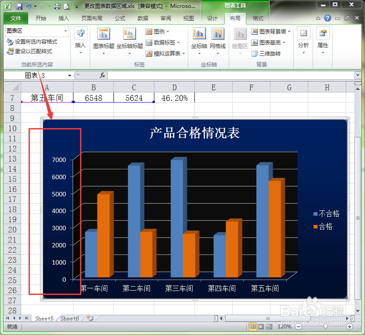Click the Excel Help question mark icon
Viewport: 365px width, 335px height.
pos(328,18)
